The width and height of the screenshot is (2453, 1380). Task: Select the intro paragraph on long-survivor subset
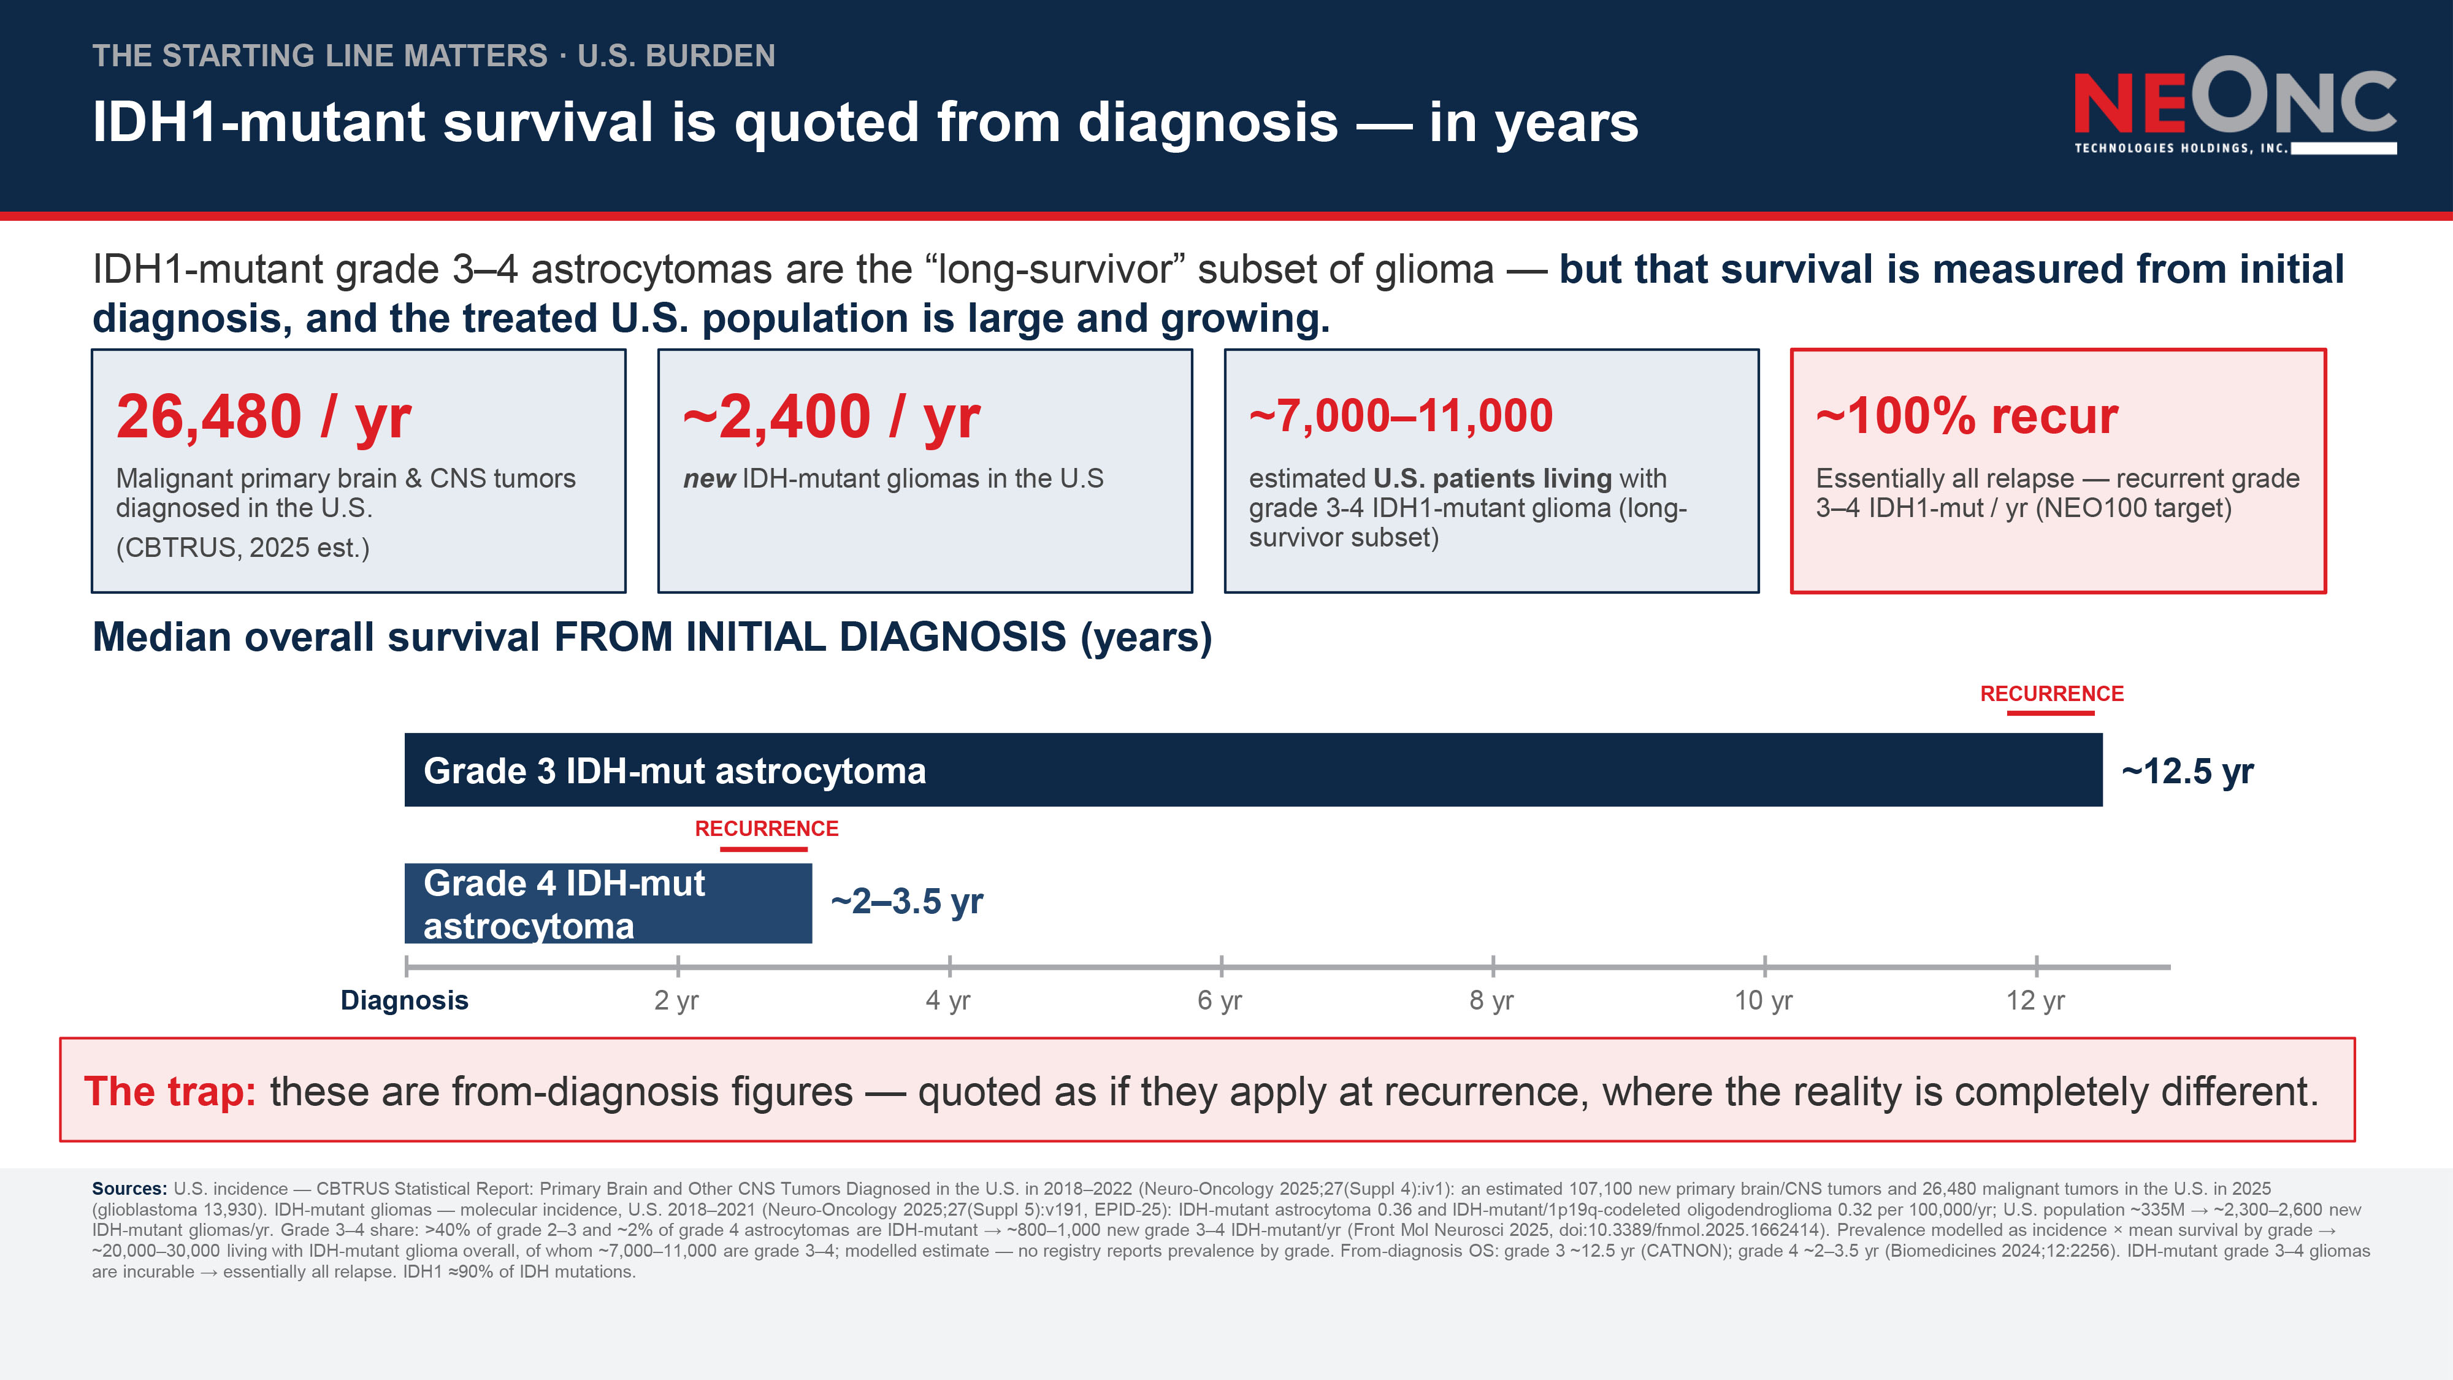[x=1218, y=293]
